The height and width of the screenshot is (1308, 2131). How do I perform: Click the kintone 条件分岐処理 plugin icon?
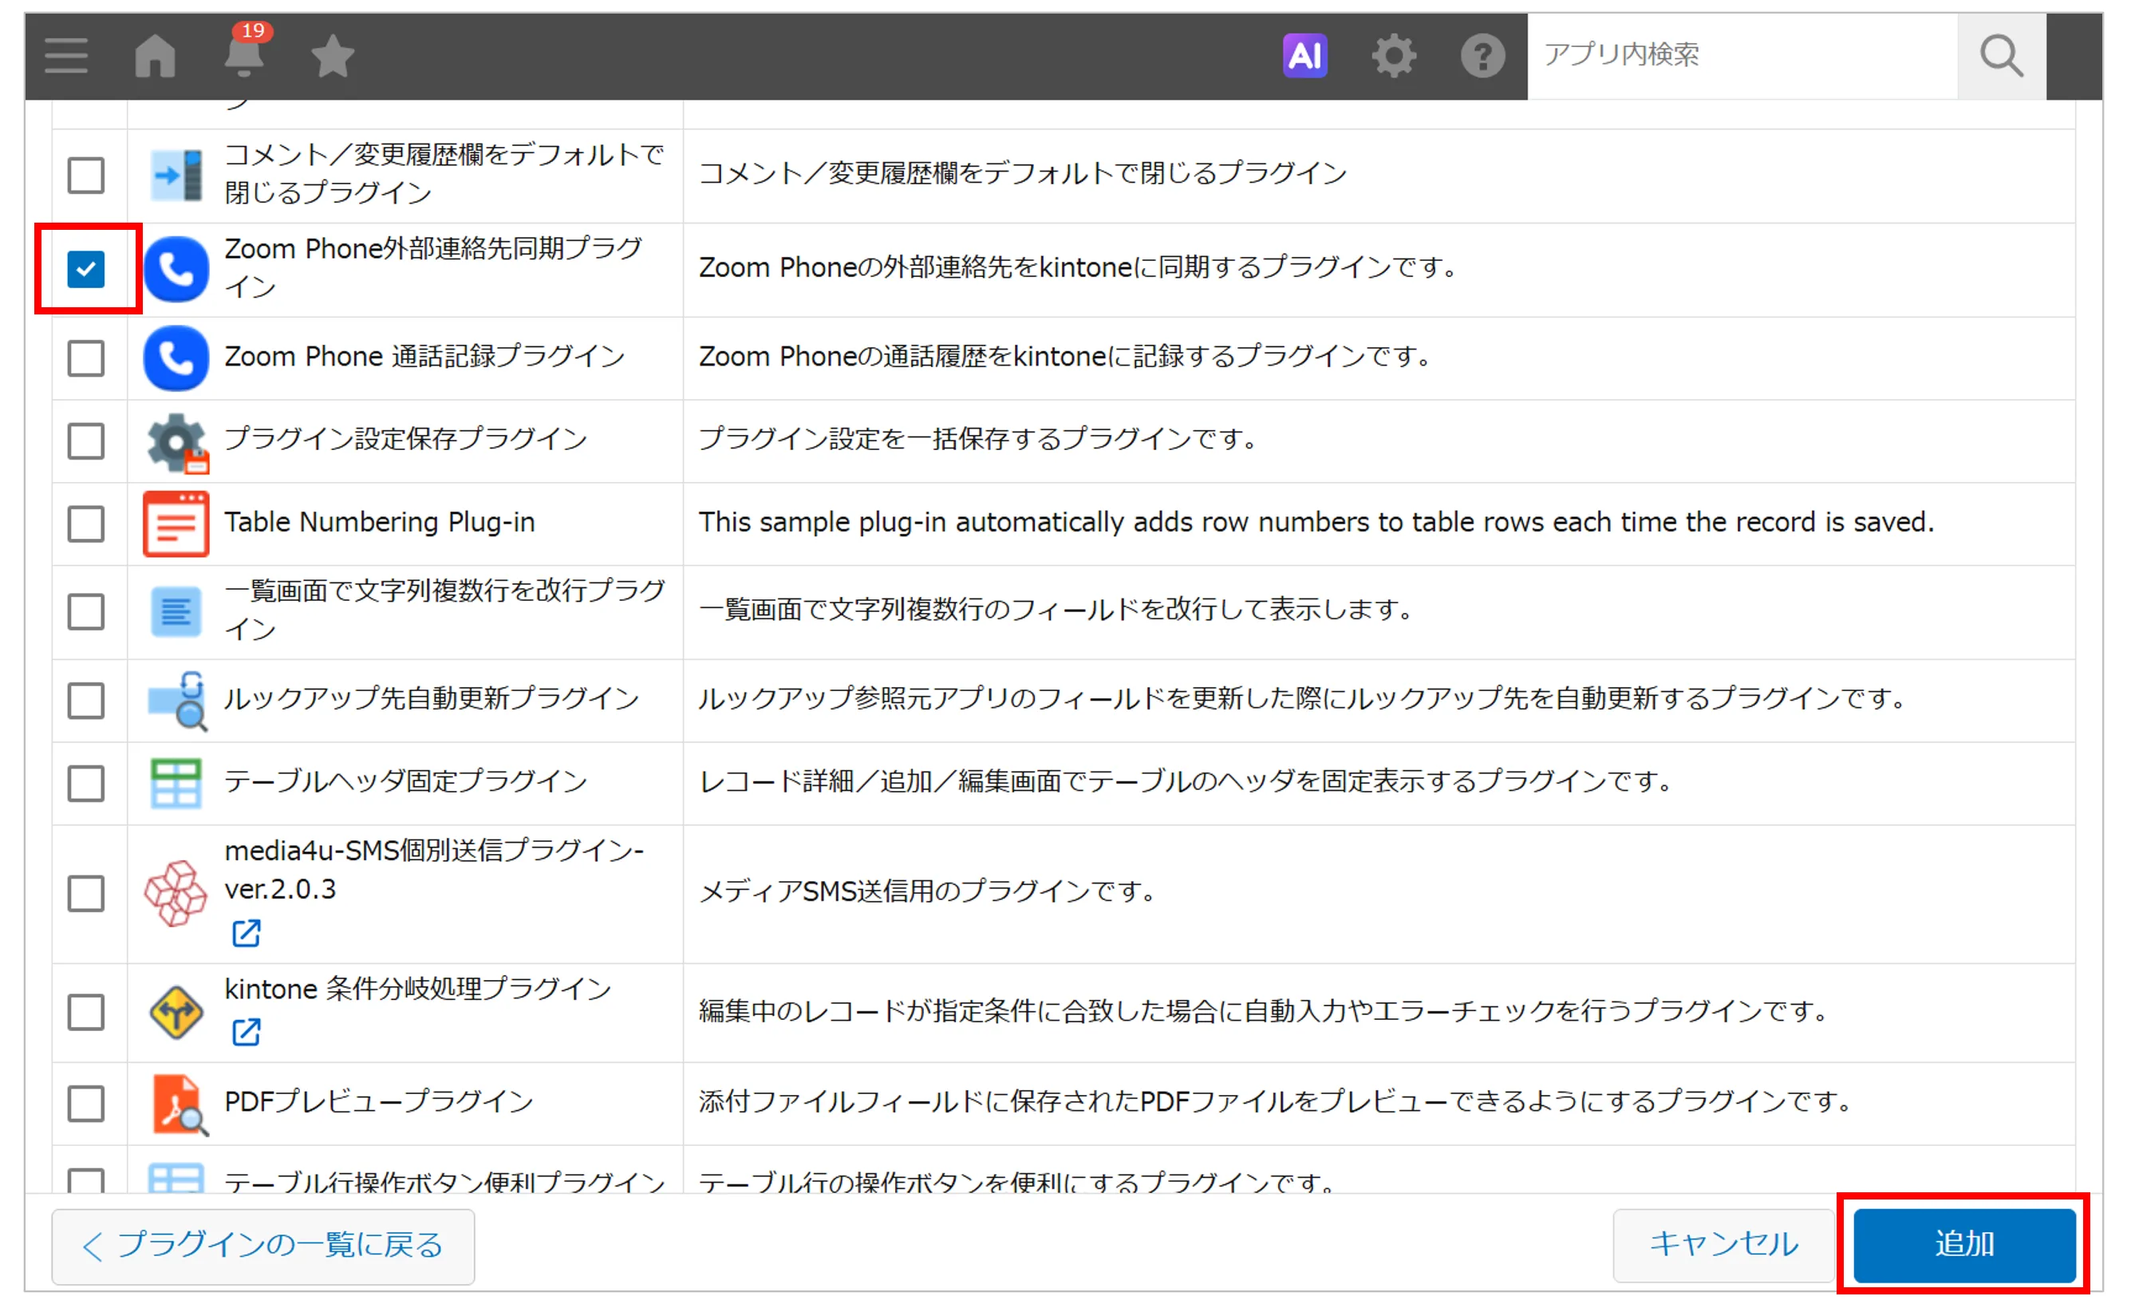pos(176,1012)
